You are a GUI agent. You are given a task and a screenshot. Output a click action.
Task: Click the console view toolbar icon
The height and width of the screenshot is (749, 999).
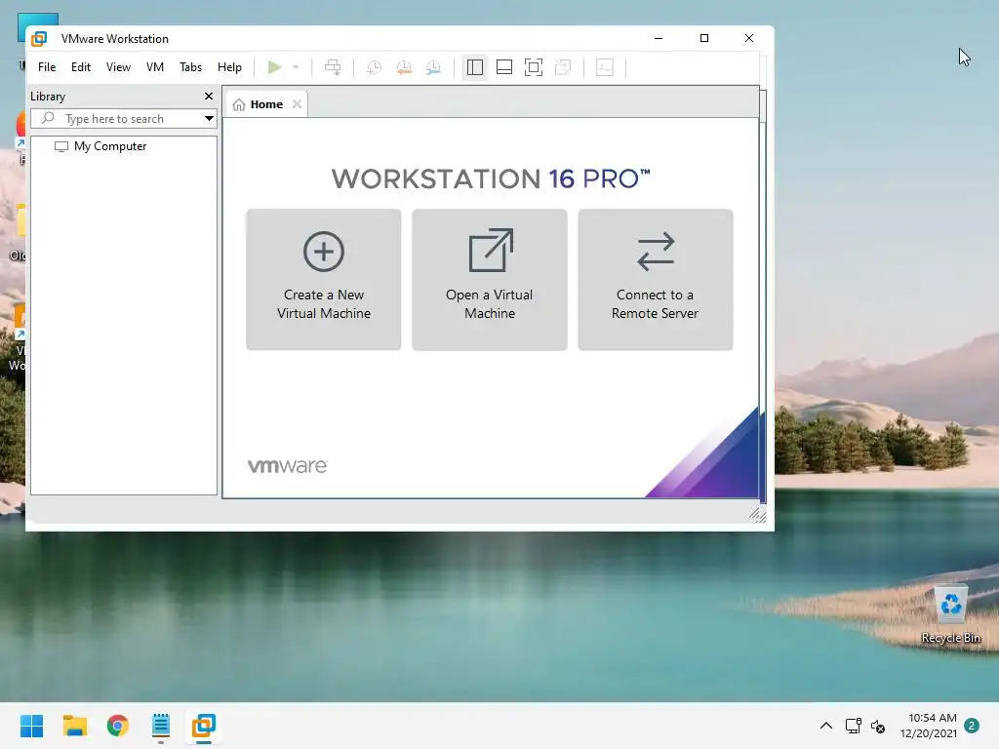(x=605, y=67)
